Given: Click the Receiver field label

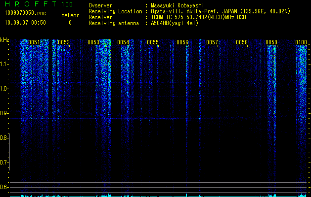Looking at the screenshot, I should [100, 17].
